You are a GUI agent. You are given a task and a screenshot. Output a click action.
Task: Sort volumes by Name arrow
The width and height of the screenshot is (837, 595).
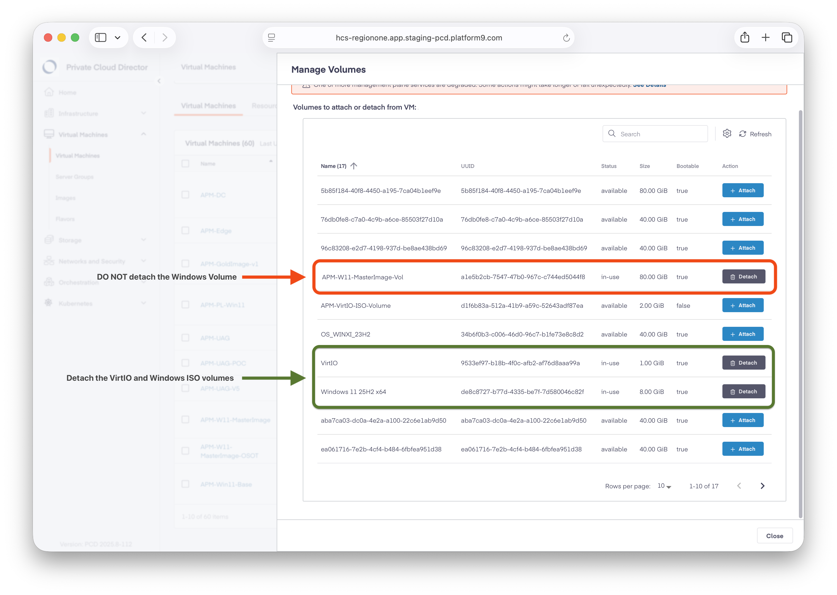point(353,166)
